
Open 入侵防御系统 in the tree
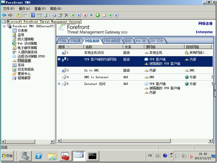27,52
